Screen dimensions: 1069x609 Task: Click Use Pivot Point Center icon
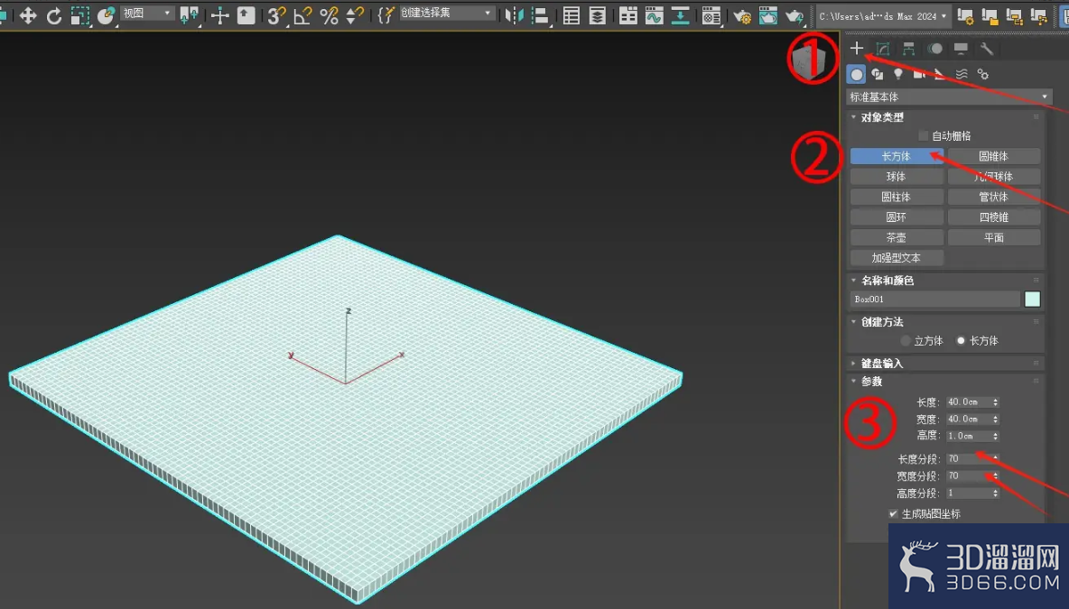[x=190, y=15]
